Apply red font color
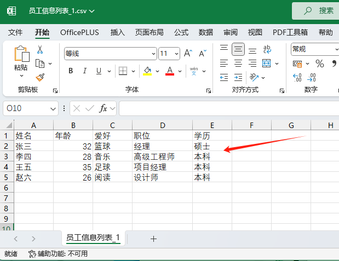 tap(170, 71)
